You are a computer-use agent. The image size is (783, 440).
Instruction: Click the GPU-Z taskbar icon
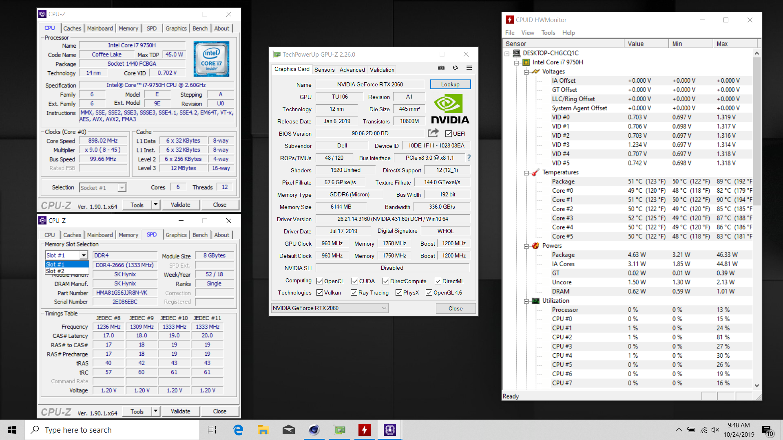[339, 430]
